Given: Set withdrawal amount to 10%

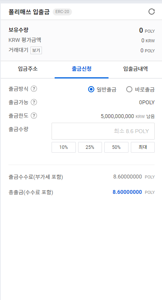Looking at the screenshot, I should (63, 147).
